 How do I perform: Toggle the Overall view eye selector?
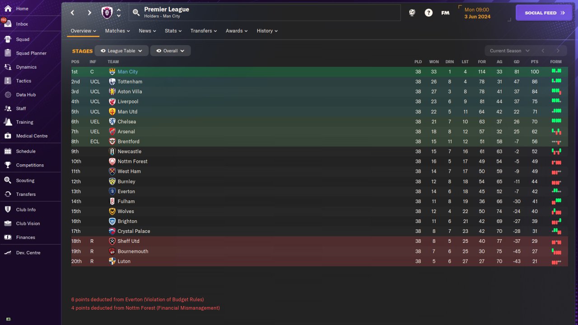point(170,51)
